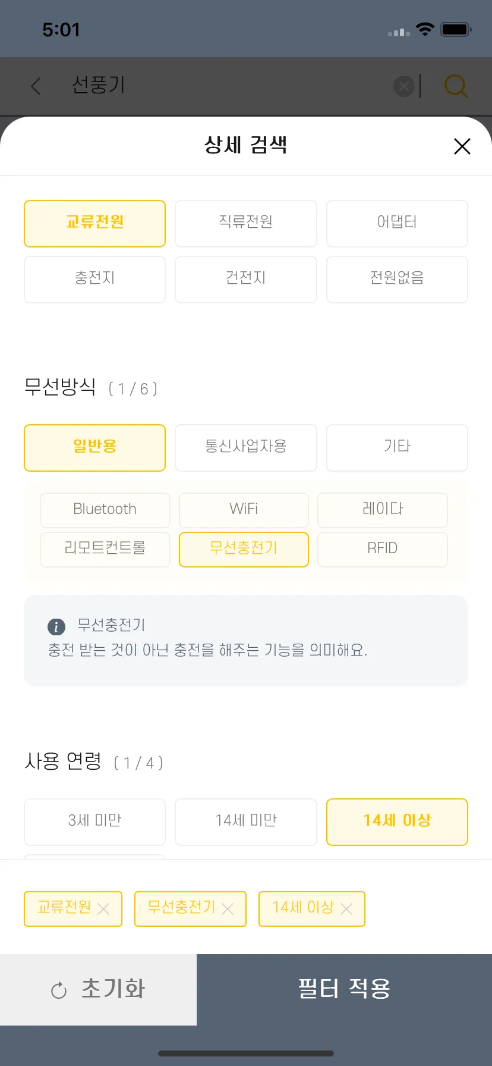Expand the 기타 wireless category
The image size is (492, 1066).
tap(397, 448)
